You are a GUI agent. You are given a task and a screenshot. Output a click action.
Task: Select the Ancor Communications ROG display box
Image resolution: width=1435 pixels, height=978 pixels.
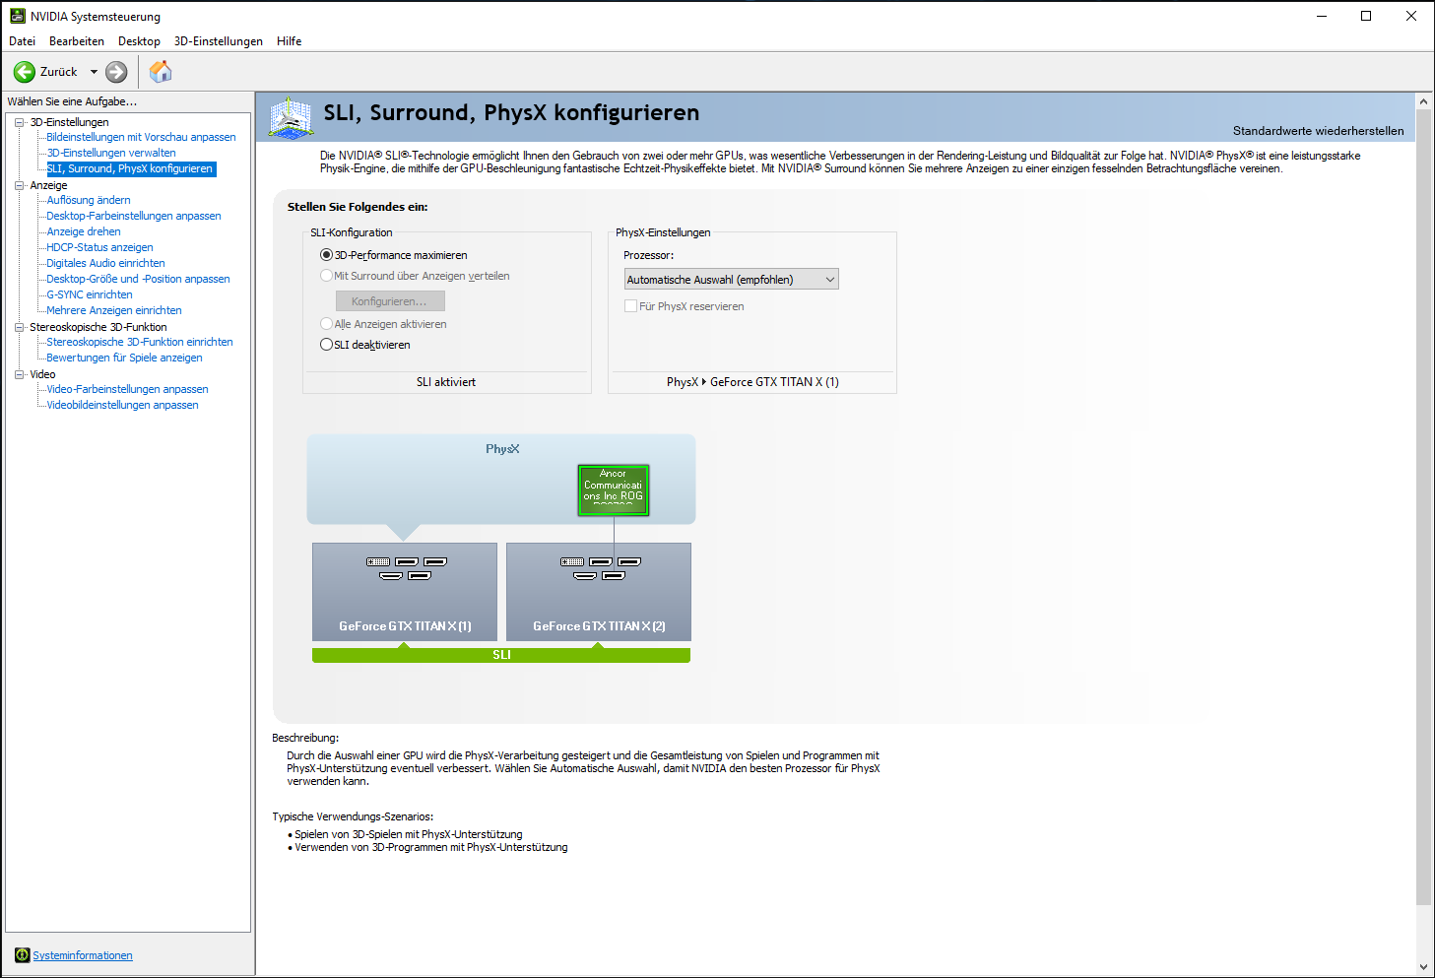pyautogui.click(x=614, y=490)
